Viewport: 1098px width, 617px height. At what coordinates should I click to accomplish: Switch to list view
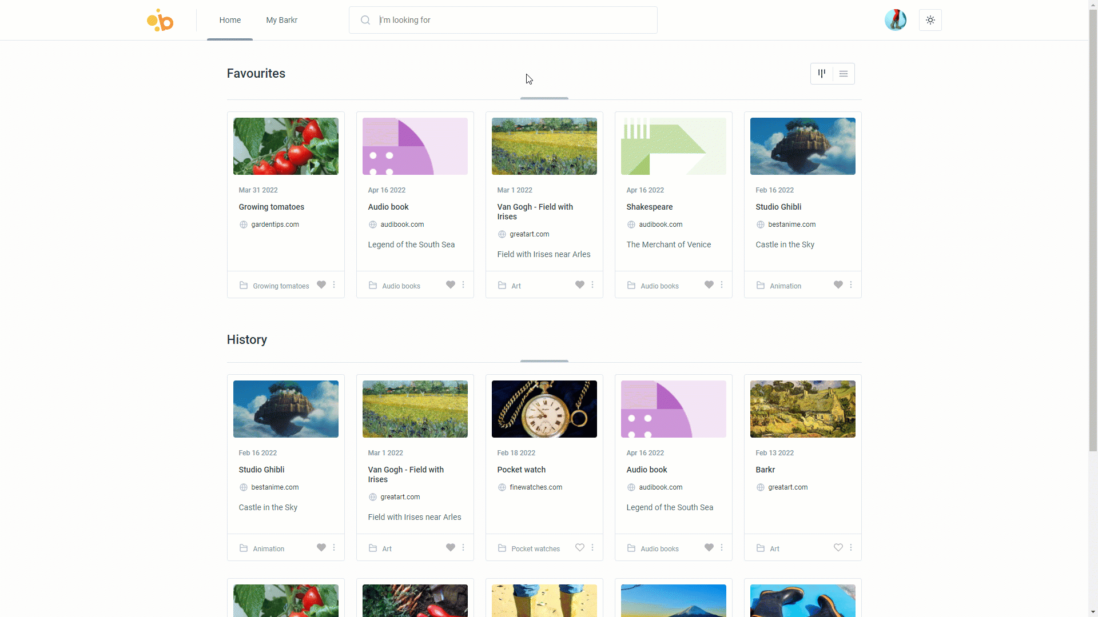coord(844,74)
